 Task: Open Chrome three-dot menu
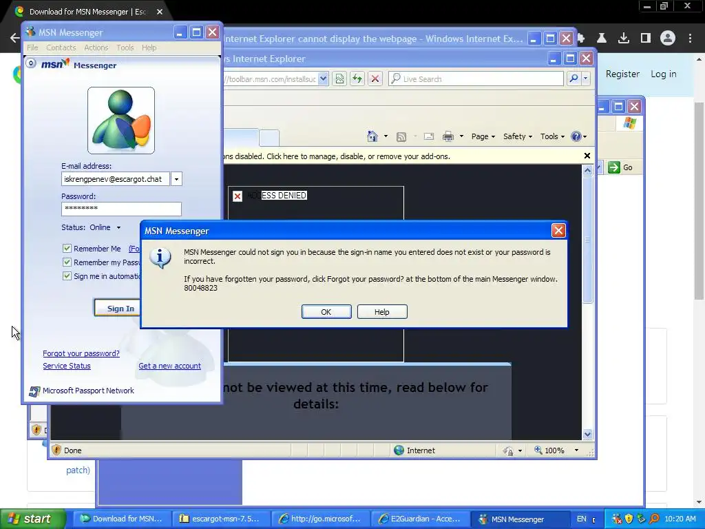[690, 39]
